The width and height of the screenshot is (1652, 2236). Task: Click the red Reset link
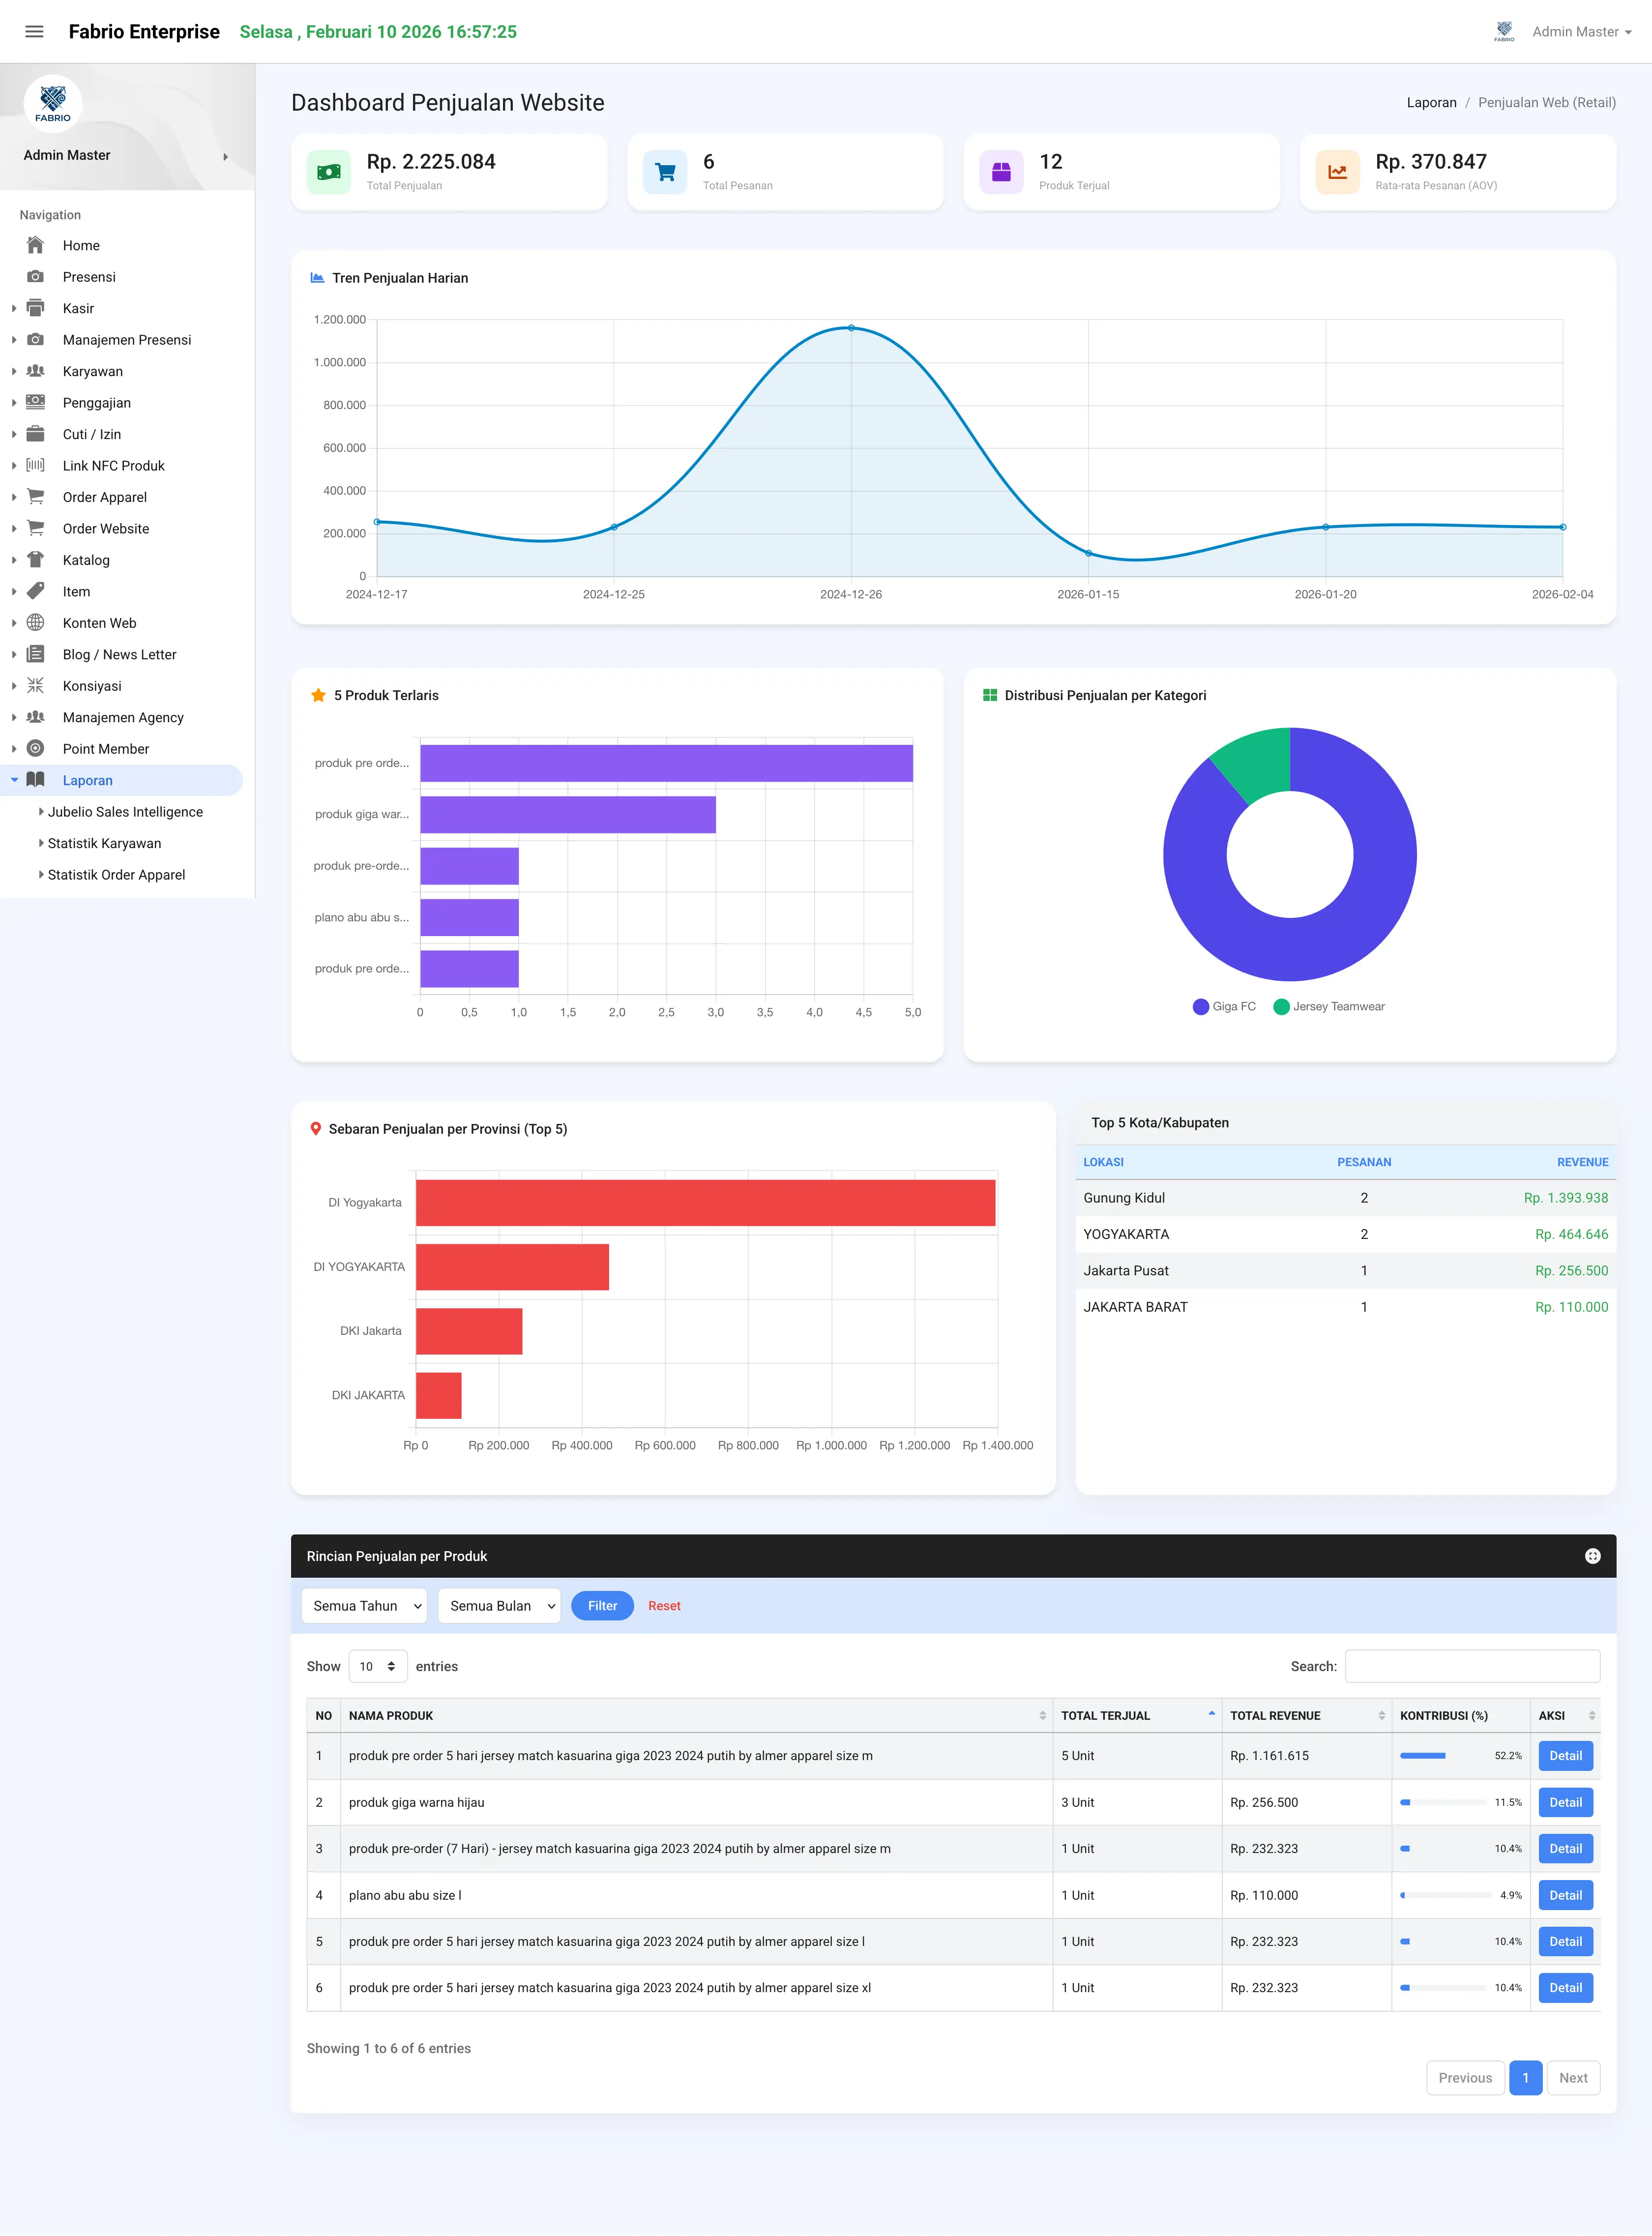tap(664, 1606)
